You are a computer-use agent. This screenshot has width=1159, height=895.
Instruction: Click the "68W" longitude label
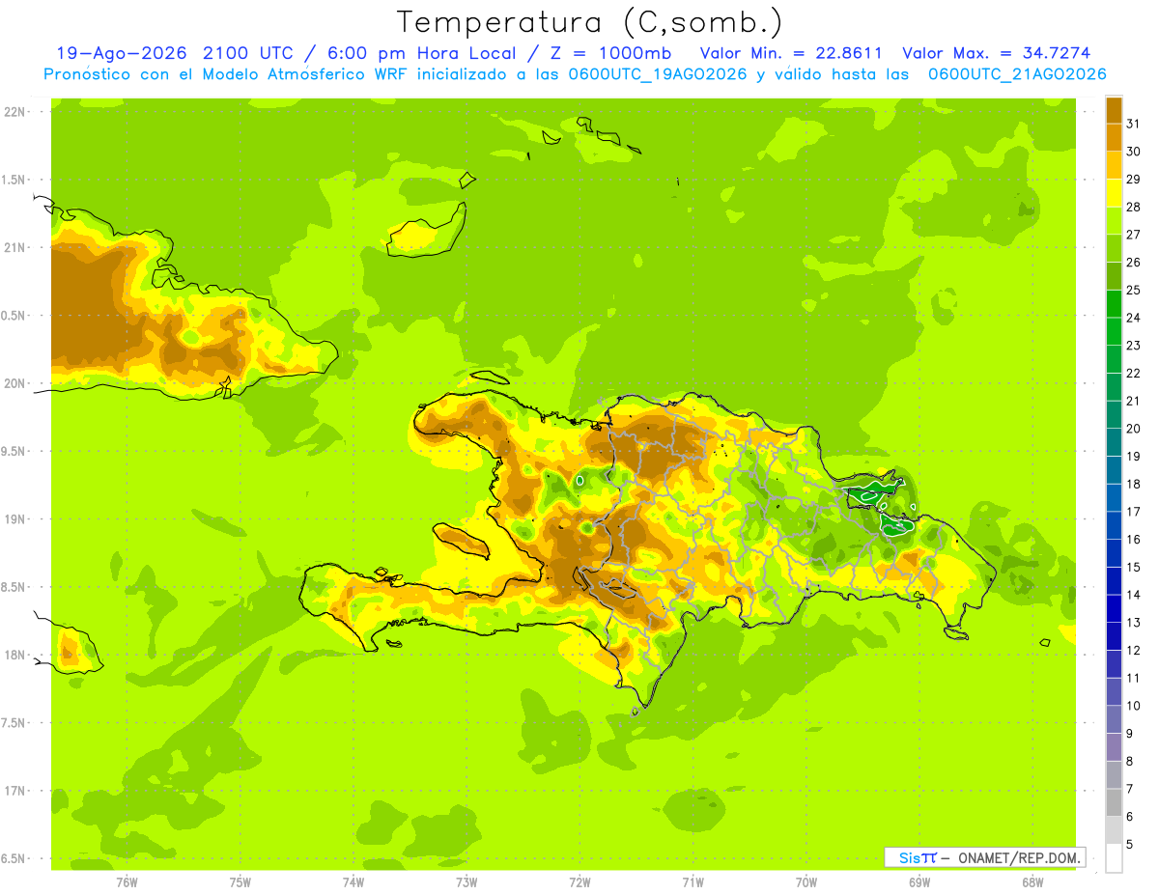tap(1032, 881)
